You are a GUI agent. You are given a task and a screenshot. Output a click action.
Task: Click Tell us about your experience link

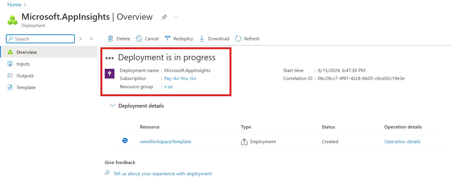click(x=163, y=174)
